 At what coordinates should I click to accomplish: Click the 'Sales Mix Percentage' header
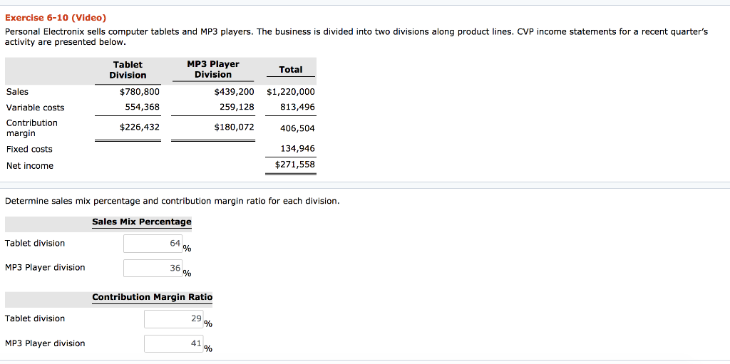click(142, 222)
